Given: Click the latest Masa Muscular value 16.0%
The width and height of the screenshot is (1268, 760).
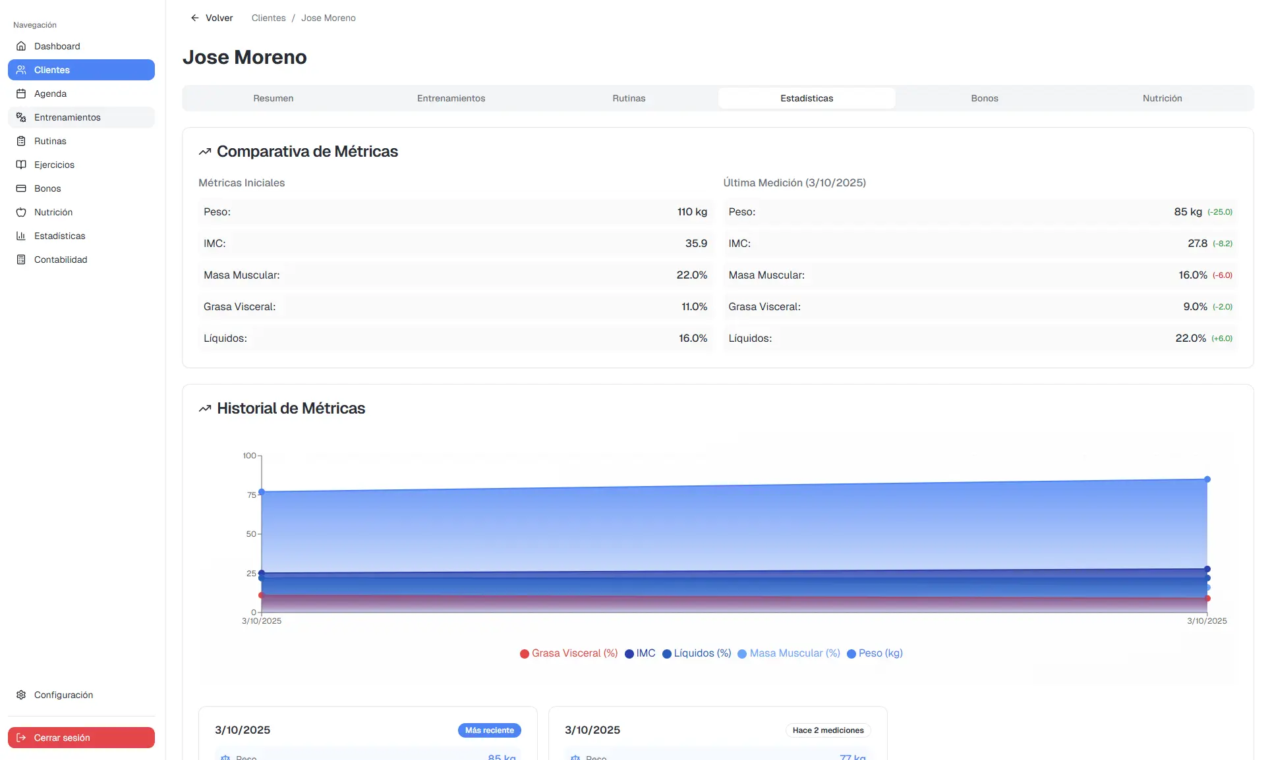Looking at the screenshot, I should click(x=1193, y=275).
